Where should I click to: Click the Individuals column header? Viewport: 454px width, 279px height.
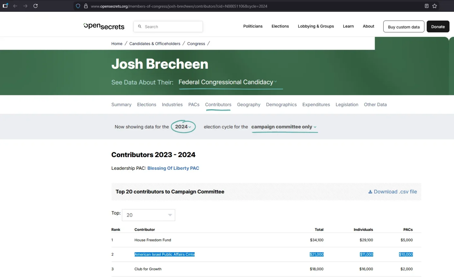pyautogui.click(x=363, y=230)
